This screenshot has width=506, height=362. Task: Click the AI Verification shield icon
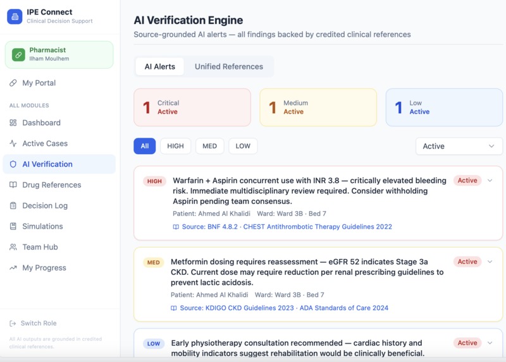[13, 164]
